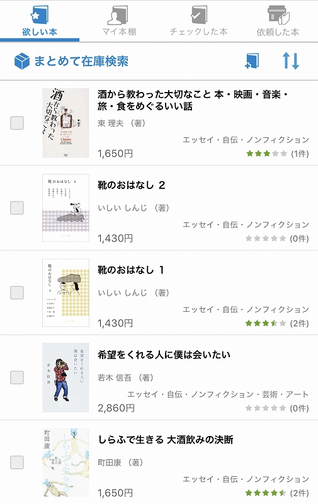Tick checkbox for 靴のおはなし 2
The width and height of the screenshot is (318, 504).
click(x=17, y=208)
